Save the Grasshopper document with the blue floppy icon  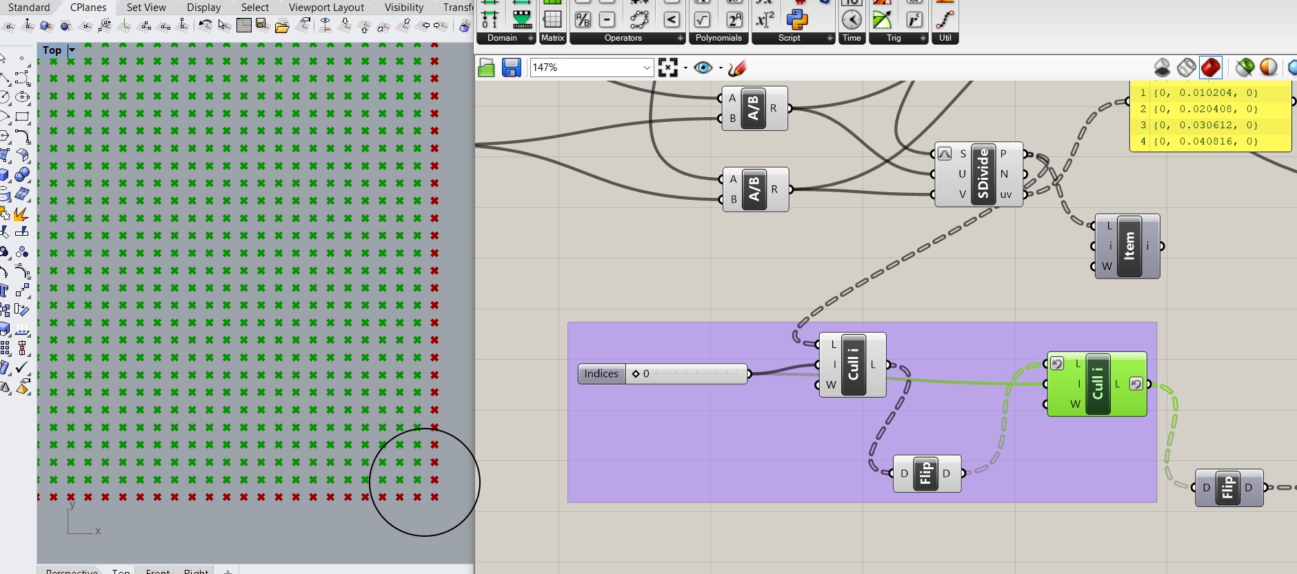(511, 68)
